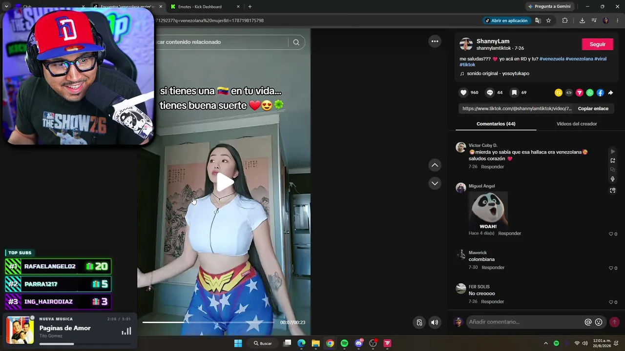625x351 pixels.
Task: Open the #tiktok hashtag link
Action: 467,65
